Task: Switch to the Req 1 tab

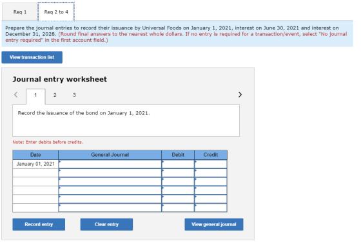Action: [20, 12]
